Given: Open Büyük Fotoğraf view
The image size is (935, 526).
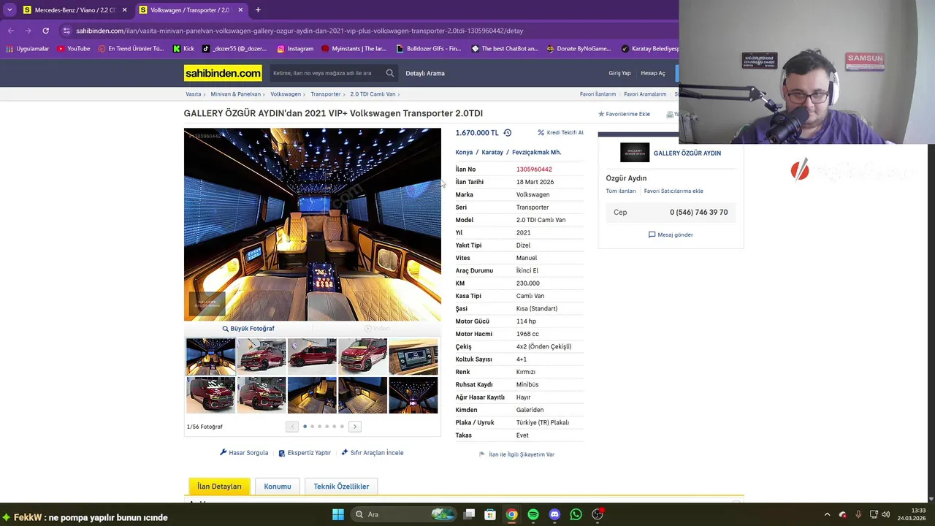Looking at the screenshot, I should tap(248, 329).
